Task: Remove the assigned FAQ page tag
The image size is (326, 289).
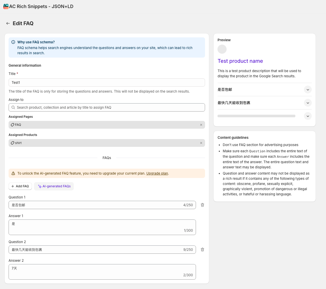Action: point(201,125)
